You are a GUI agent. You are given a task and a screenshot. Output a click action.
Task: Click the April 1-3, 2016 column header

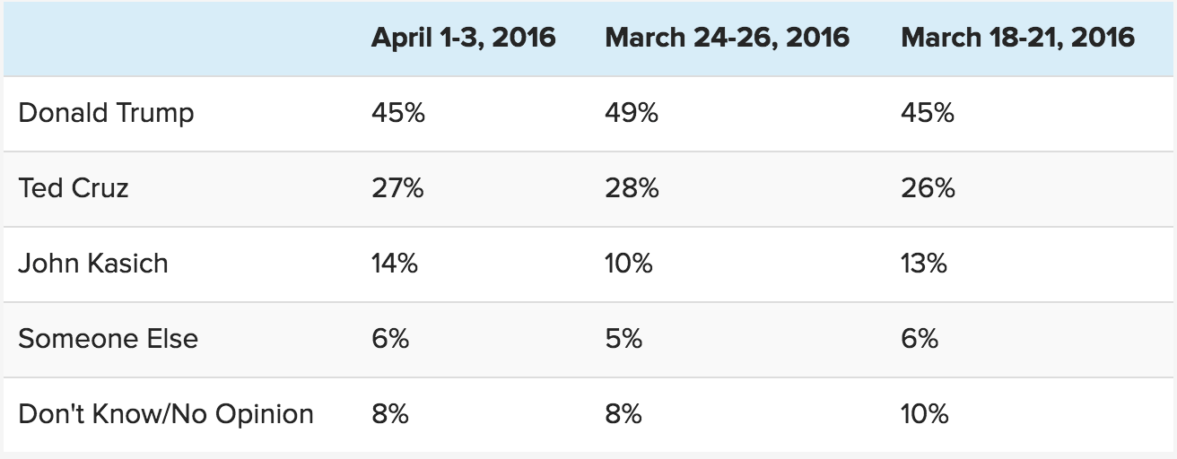463,38
